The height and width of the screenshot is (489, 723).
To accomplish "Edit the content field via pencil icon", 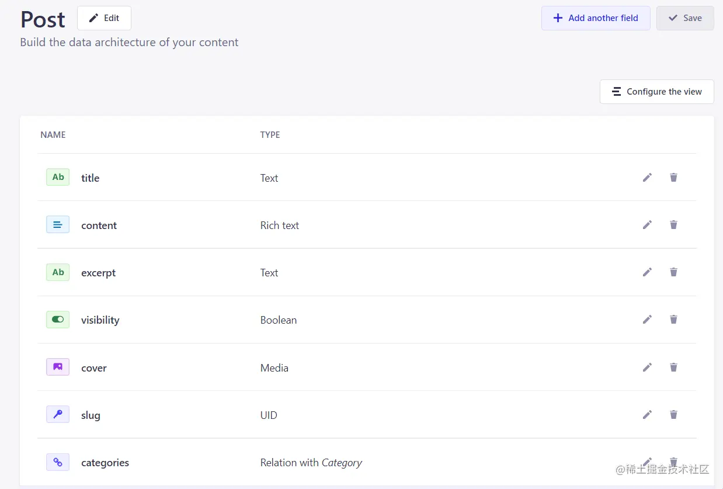I will (647, 225).
